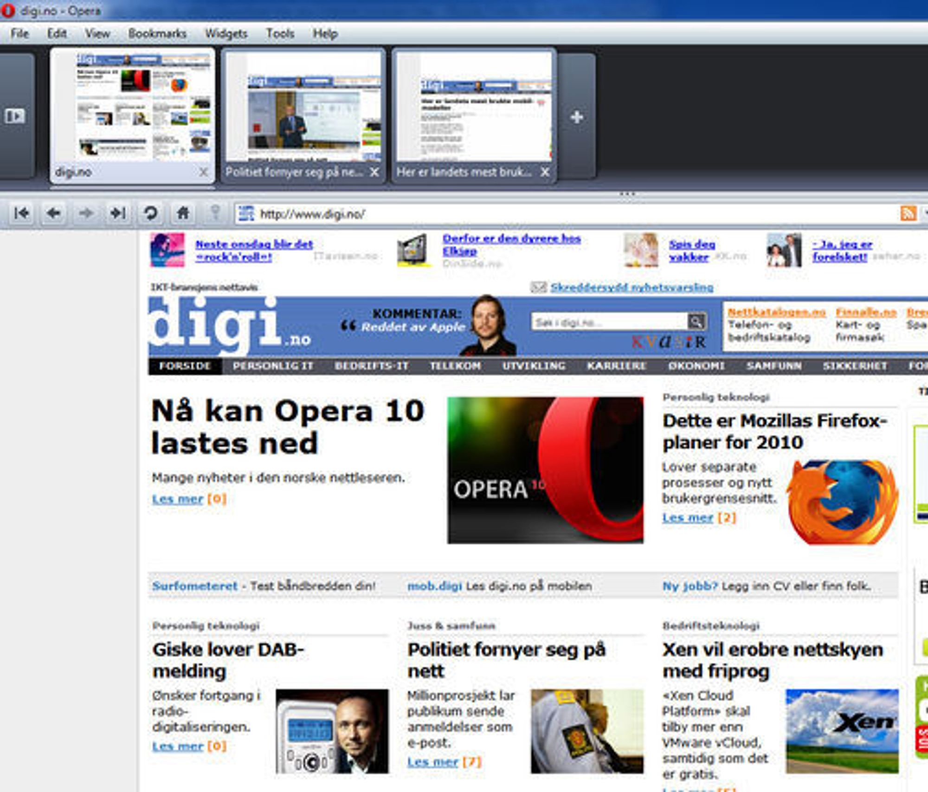The width and height of the screenshot is (928, 792).
Task: Select the FORSIDE navigation item
Action: (x=185, y=366)
